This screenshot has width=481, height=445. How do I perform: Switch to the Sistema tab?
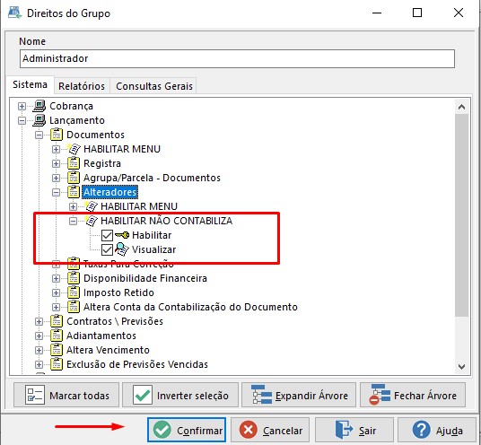point(31,84)
